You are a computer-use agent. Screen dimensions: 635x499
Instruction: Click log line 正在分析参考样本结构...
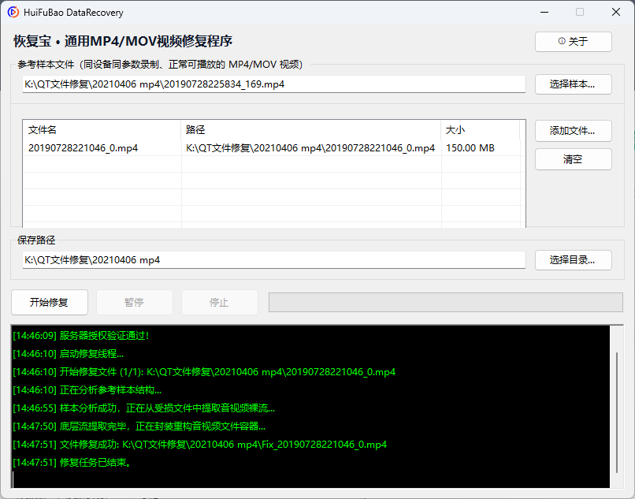coord(87,390)
